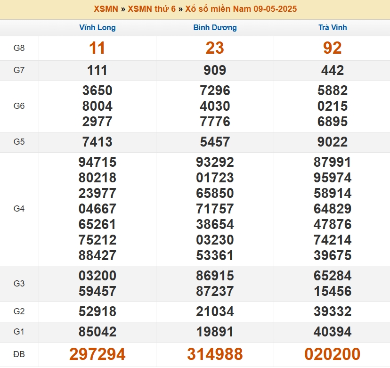Screen dimensions: 390x368
Task: Click G5 number 5457
Action: point(215,142)
